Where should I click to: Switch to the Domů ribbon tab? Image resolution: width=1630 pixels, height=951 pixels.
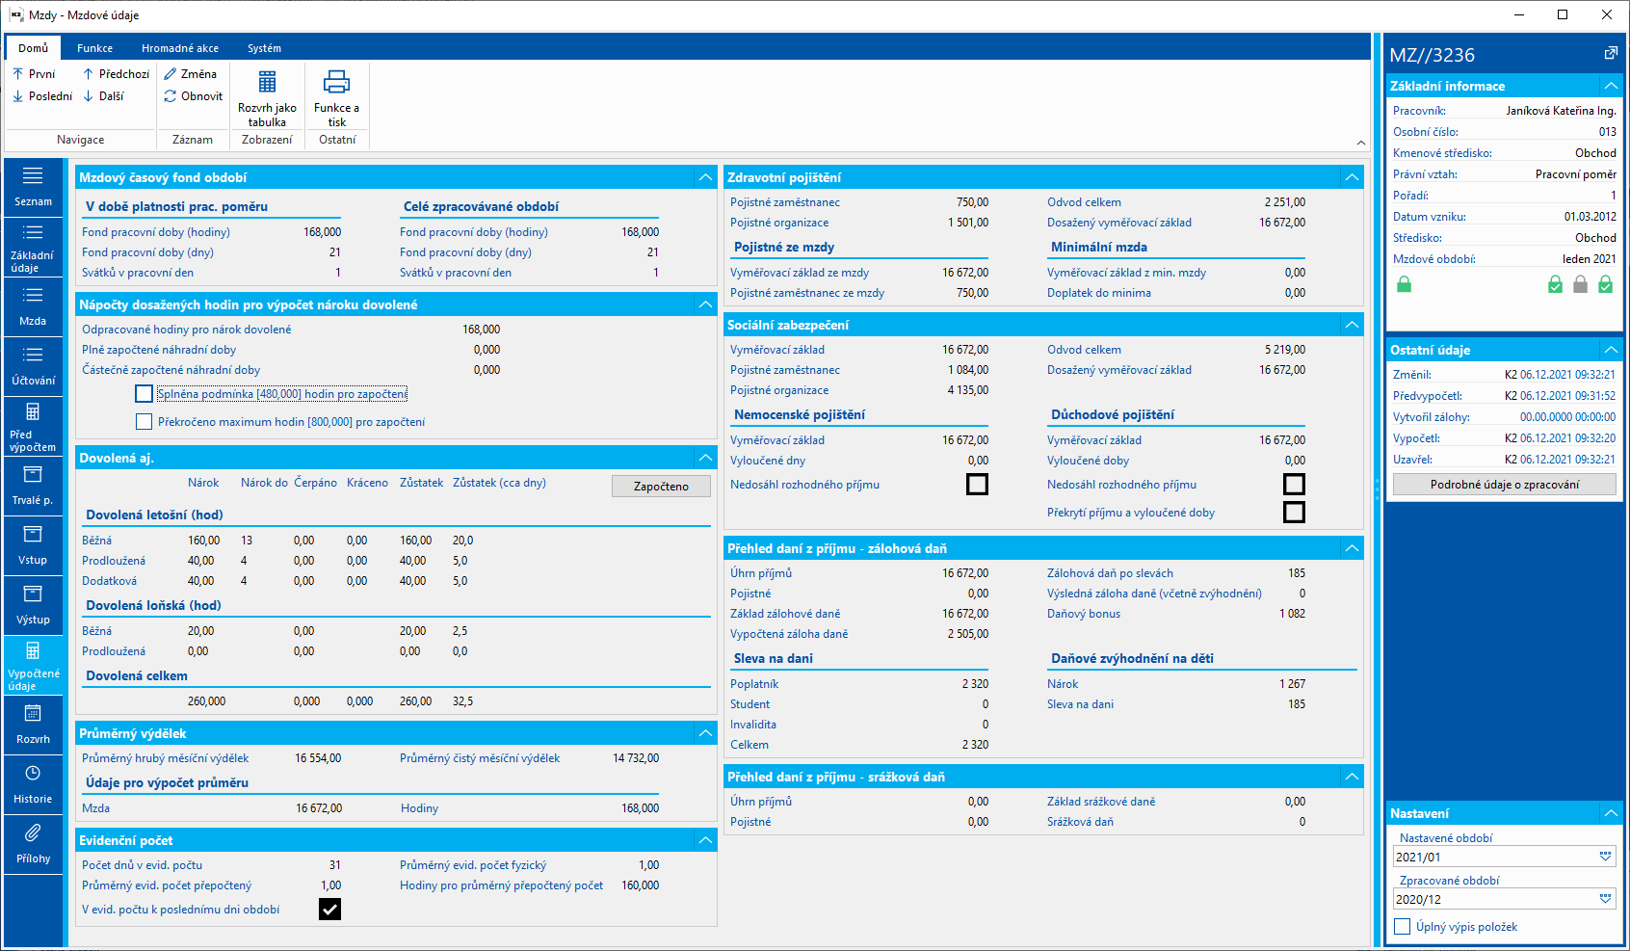coord(33,48)
